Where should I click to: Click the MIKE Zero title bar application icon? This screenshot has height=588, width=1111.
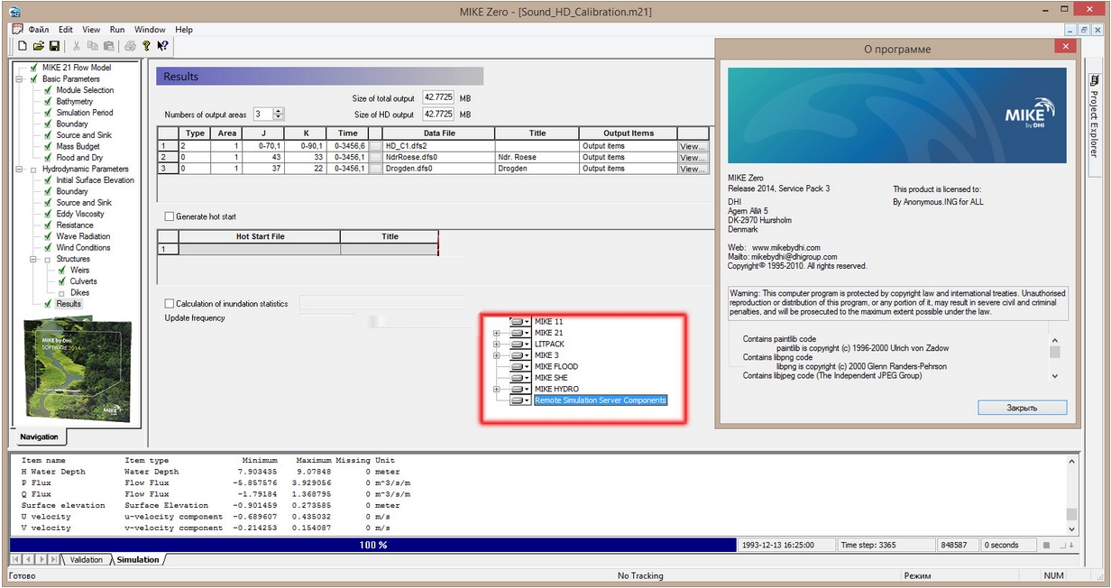tap(16, 12)
